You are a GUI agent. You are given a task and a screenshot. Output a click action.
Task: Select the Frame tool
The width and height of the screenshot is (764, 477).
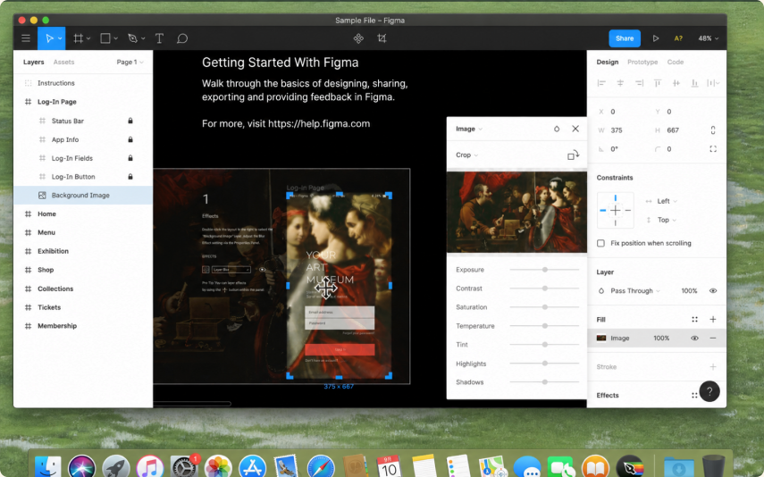click(x=78, y=38)
